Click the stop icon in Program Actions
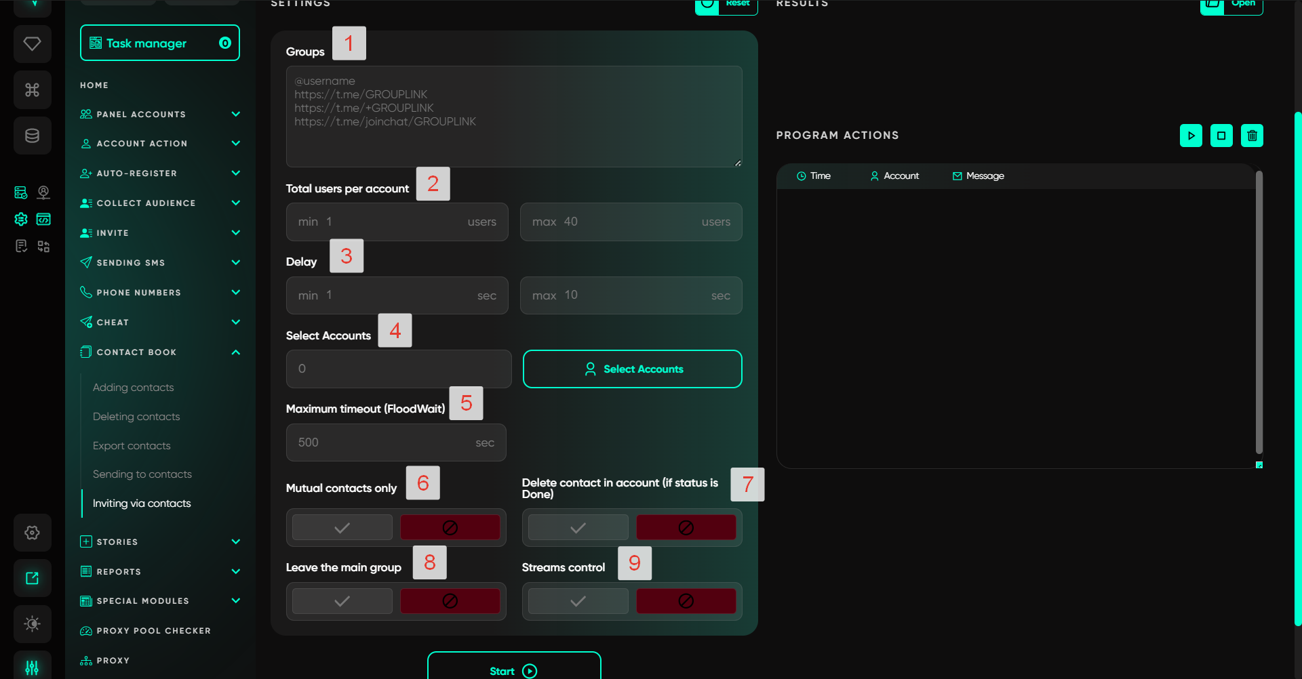The width and height of the screenshot is (1302, 679). (1221, 136)
